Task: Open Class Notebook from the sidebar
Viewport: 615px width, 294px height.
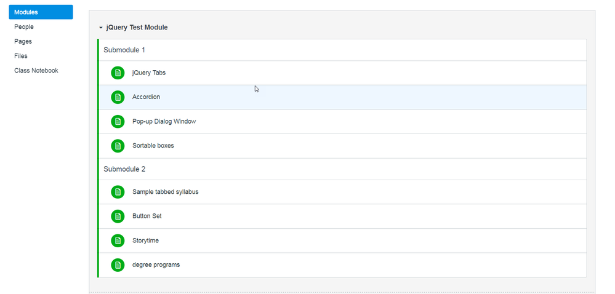Action: tap(36, 71)
